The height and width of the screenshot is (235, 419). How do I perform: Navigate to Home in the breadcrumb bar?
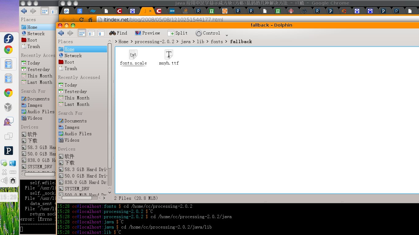[123, 42]
